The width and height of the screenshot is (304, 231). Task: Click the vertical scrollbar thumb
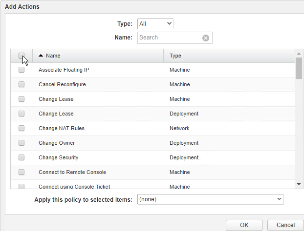point(299,68)
